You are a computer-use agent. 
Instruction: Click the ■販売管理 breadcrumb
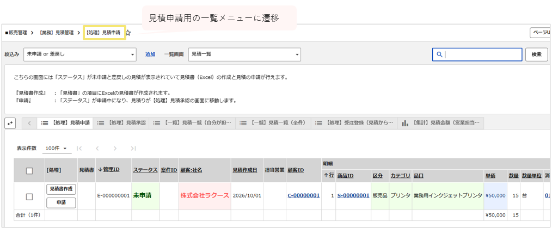[16, 33]
